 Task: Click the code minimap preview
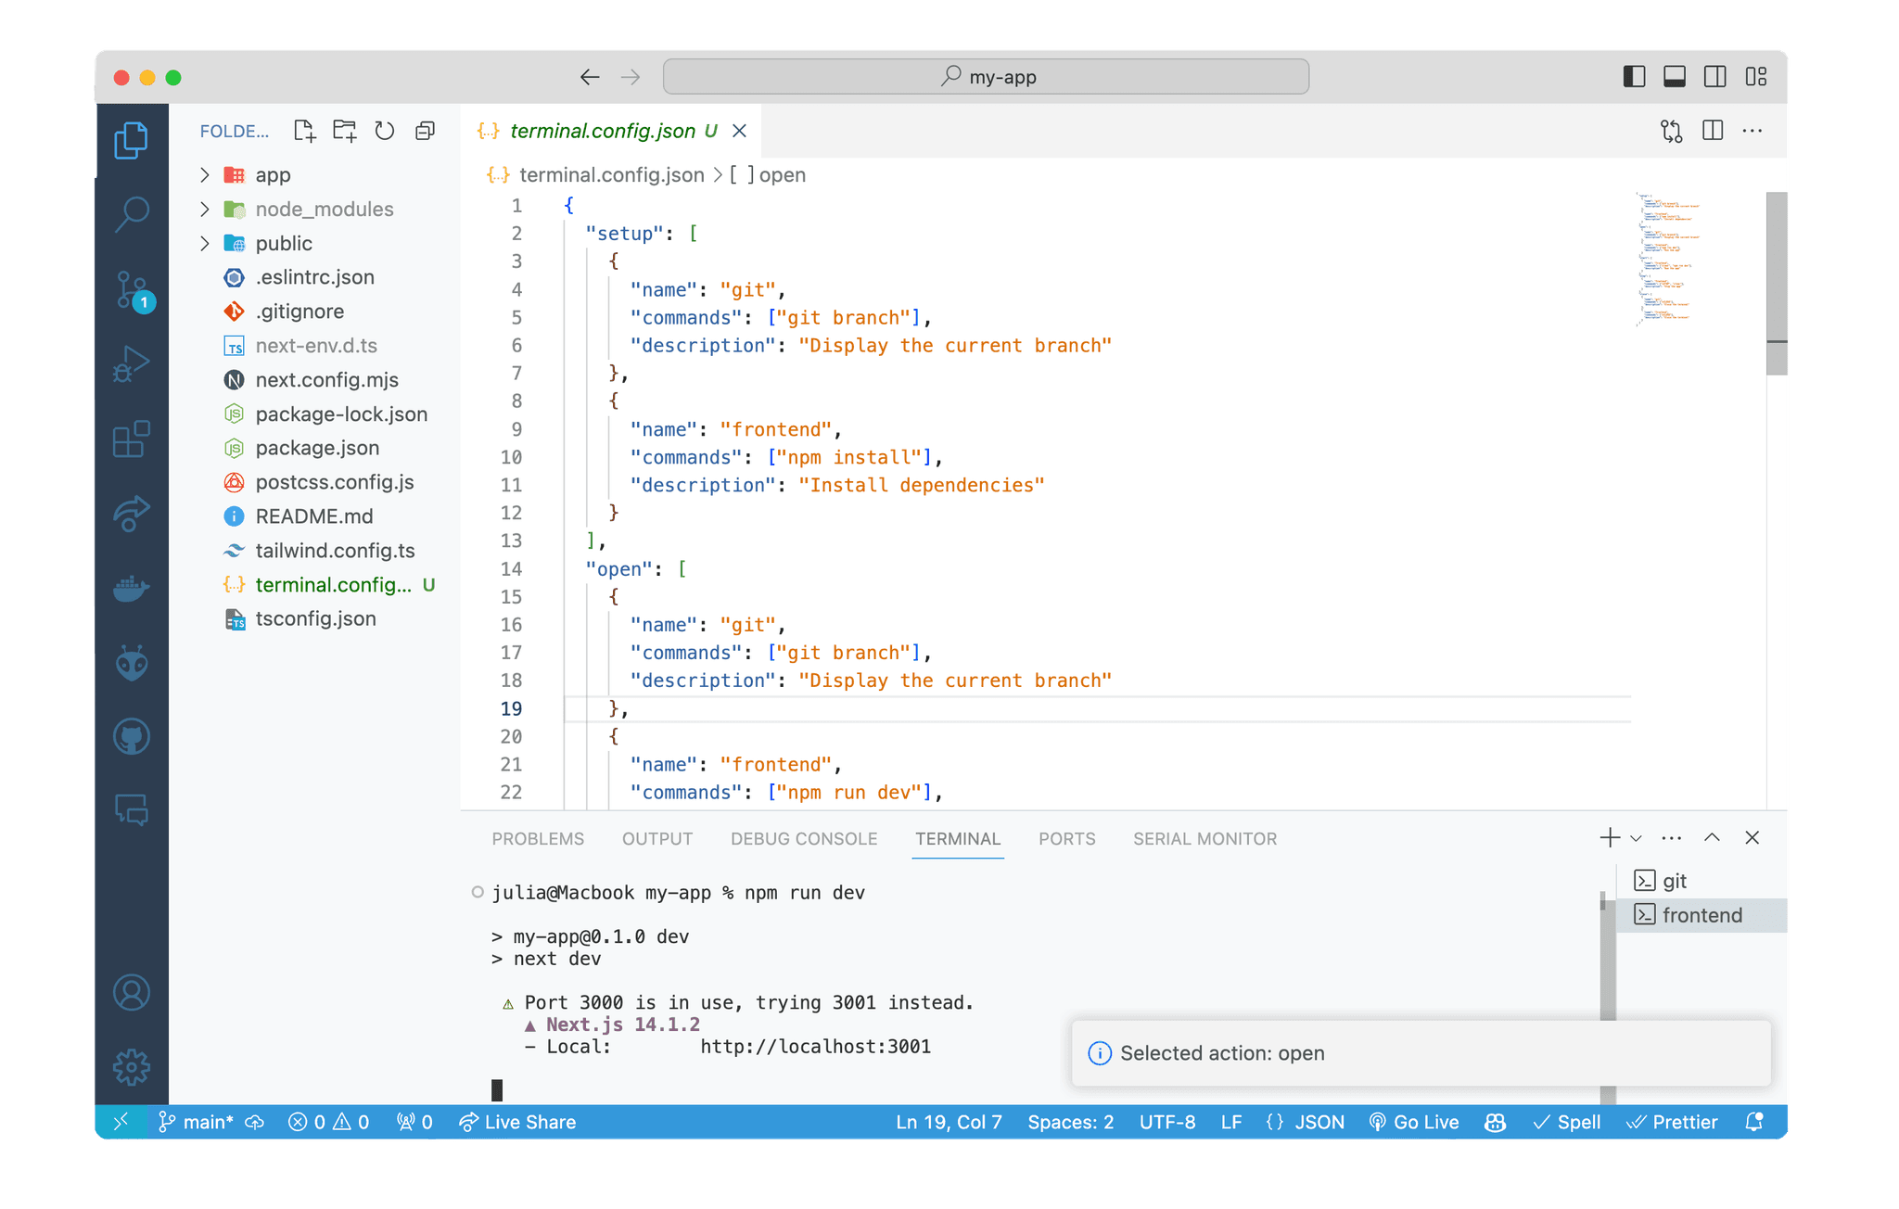coord(1669,260)
